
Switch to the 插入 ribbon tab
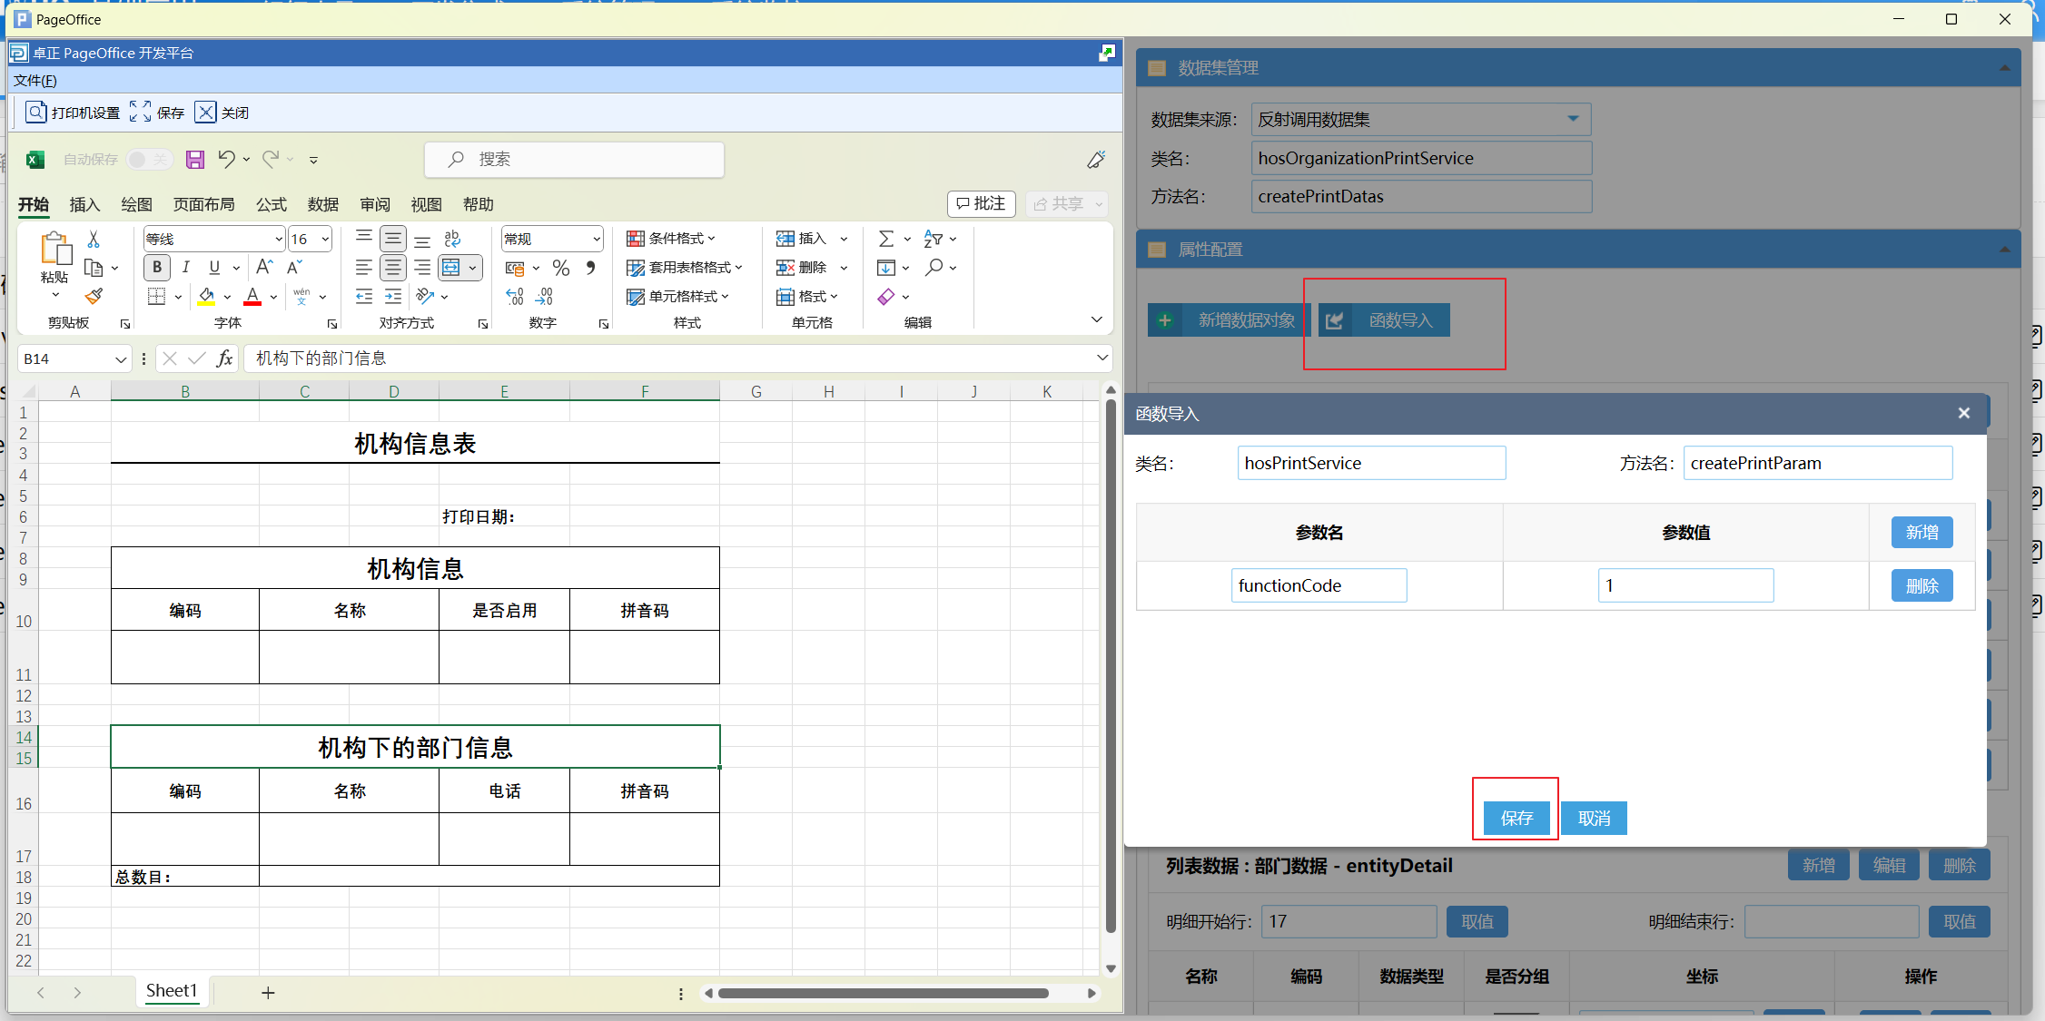point(84,204)
